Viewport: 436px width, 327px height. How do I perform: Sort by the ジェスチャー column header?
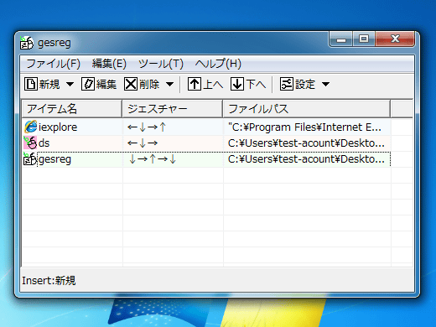(x=173, y=109)
